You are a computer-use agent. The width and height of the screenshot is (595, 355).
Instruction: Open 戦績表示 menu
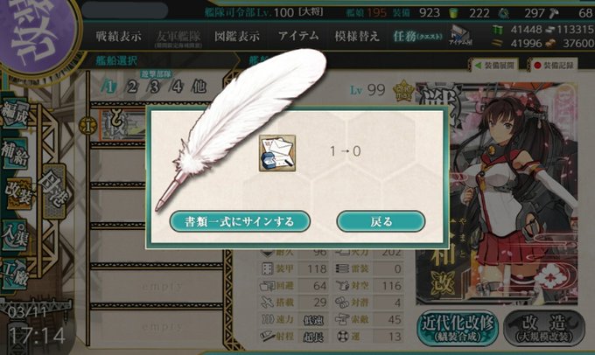coord(118,37)
